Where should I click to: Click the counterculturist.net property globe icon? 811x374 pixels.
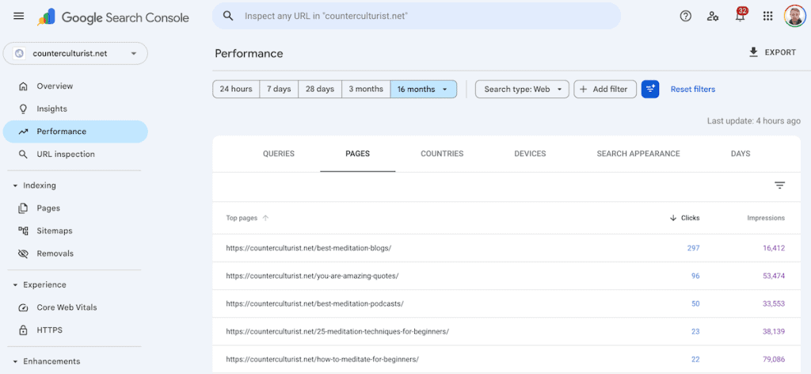coord(20,53)
